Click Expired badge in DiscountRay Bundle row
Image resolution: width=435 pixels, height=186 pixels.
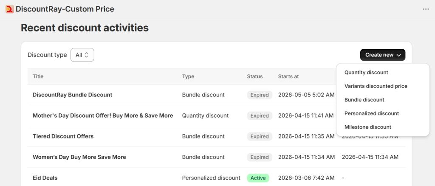260,95
